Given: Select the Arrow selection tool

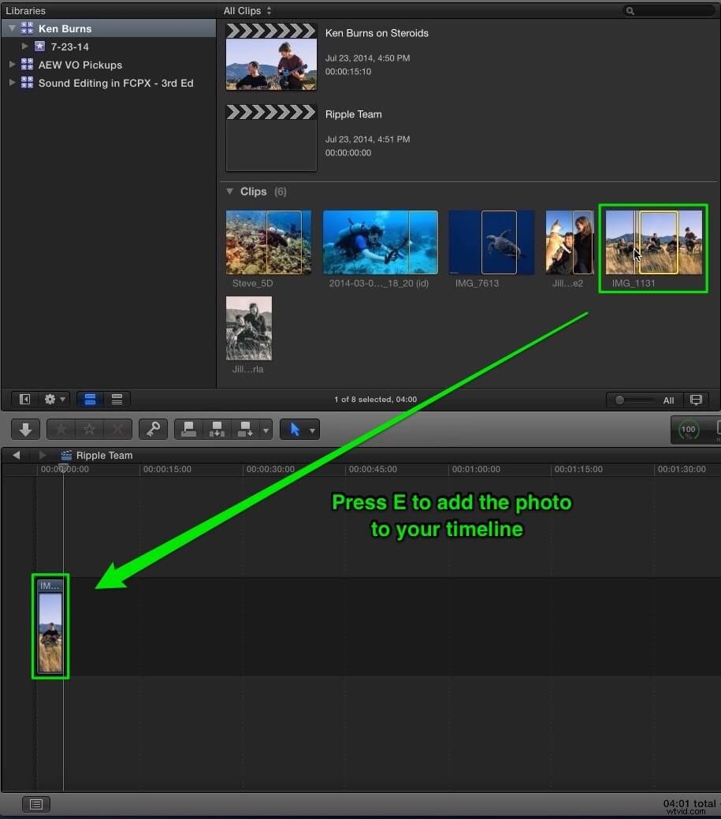Looking at the screenshot, I should 295,429.
